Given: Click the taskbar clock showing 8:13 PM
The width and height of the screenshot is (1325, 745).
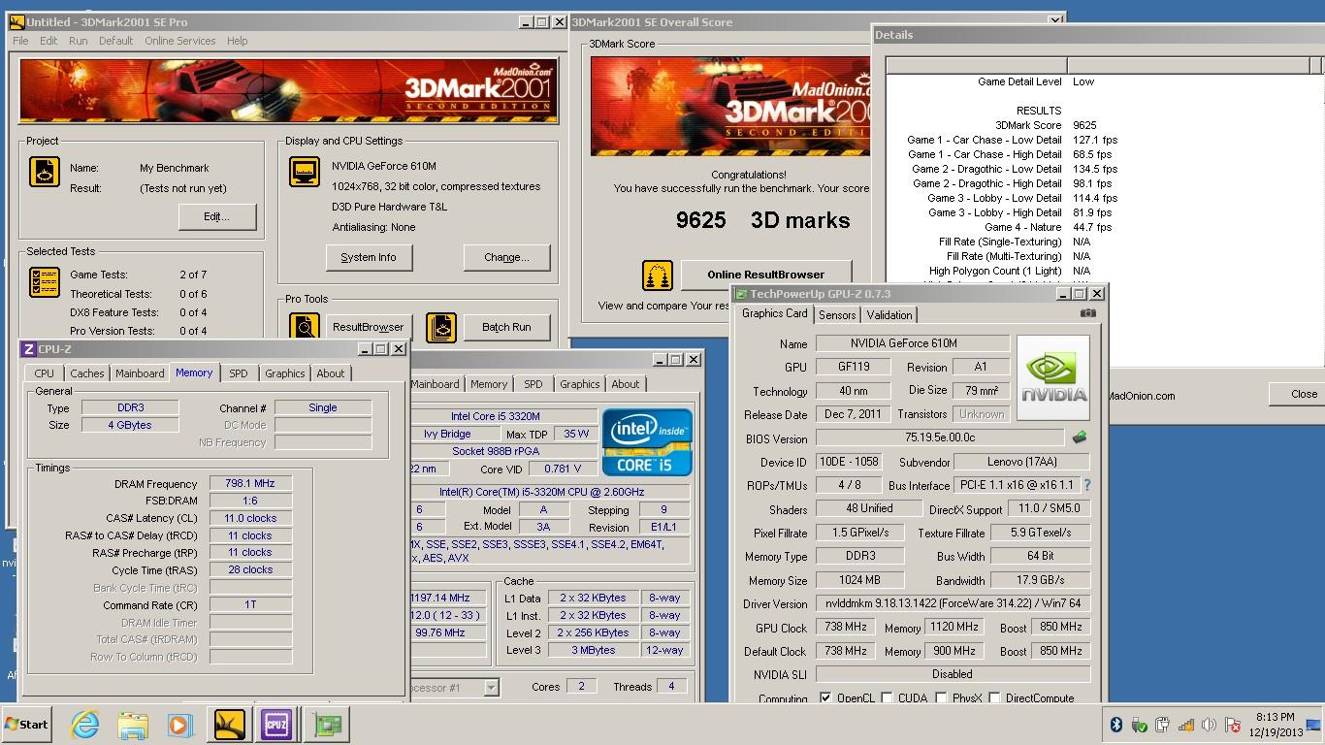Looking at the screenshot, I should click(1276, 725).
